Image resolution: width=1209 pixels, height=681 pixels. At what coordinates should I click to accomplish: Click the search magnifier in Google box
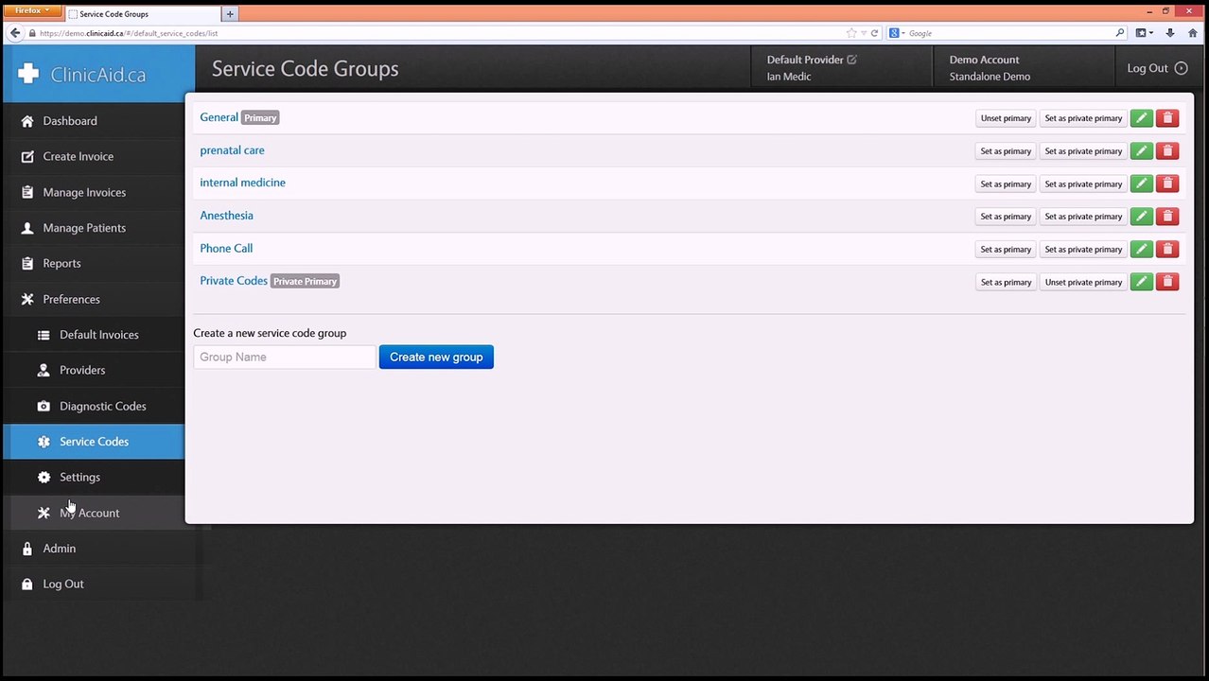pos(1120,33)
